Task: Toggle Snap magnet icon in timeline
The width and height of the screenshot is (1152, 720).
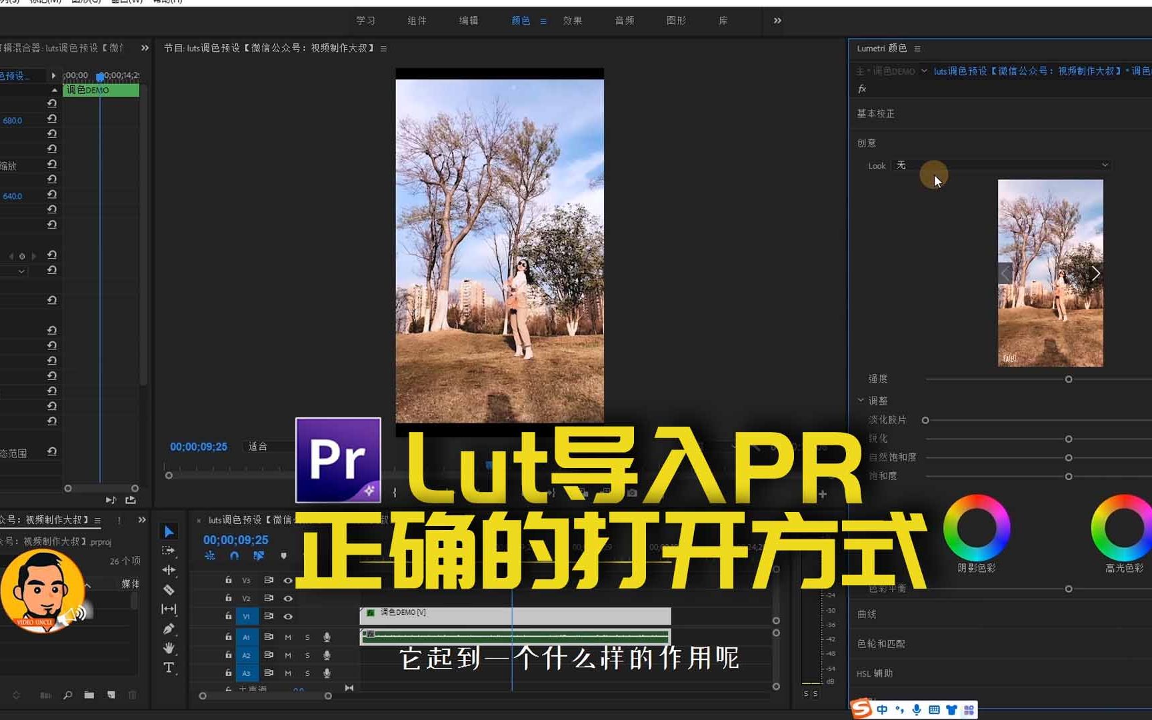Action: coord(234,555)
